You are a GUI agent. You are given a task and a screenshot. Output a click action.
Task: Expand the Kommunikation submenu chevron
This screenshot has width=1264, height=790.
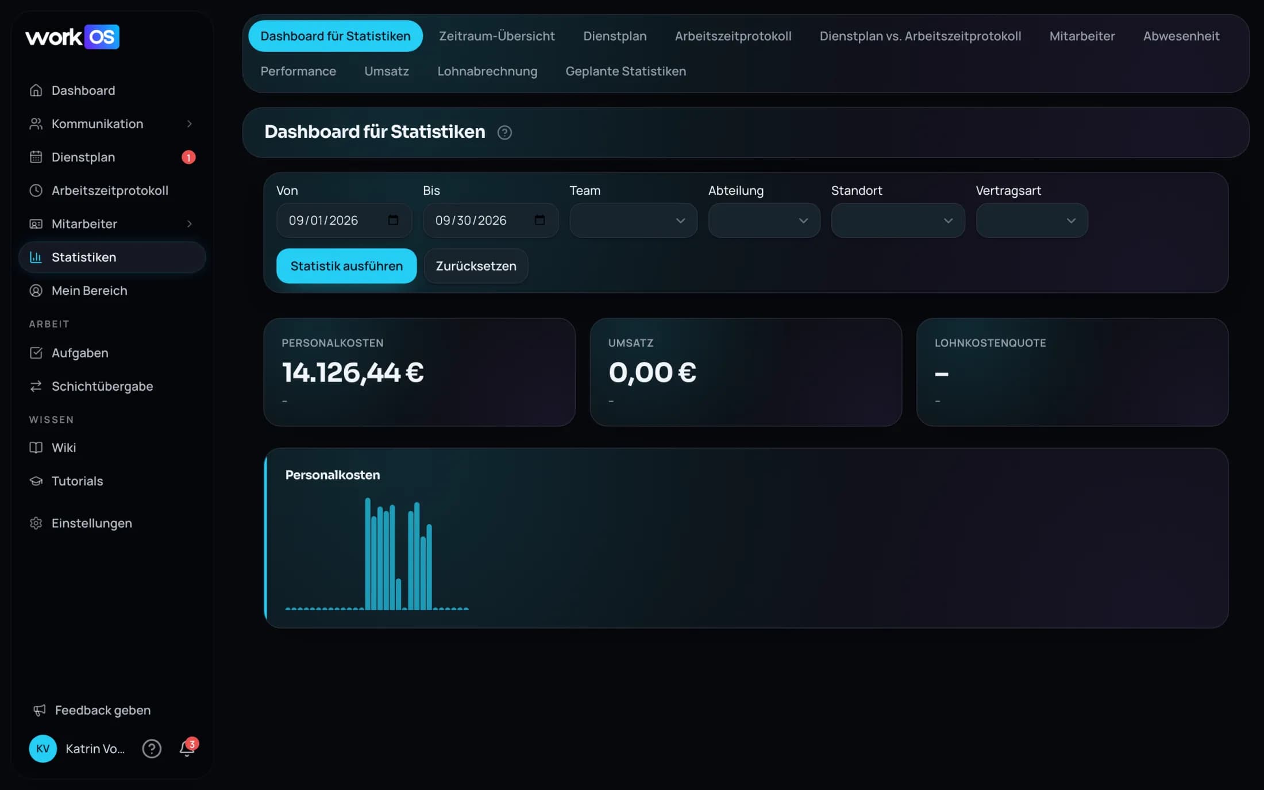coord(189,124)
